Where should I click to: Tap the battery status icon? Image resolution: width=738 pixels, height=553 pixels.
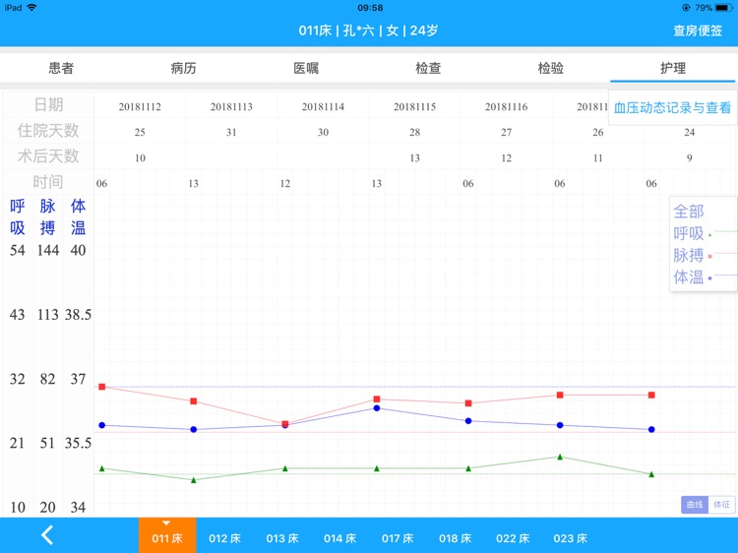pos(723,8)
